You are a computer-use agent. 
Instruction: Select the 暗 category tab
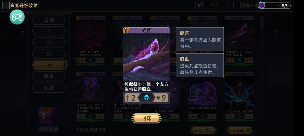click(49, 65)
